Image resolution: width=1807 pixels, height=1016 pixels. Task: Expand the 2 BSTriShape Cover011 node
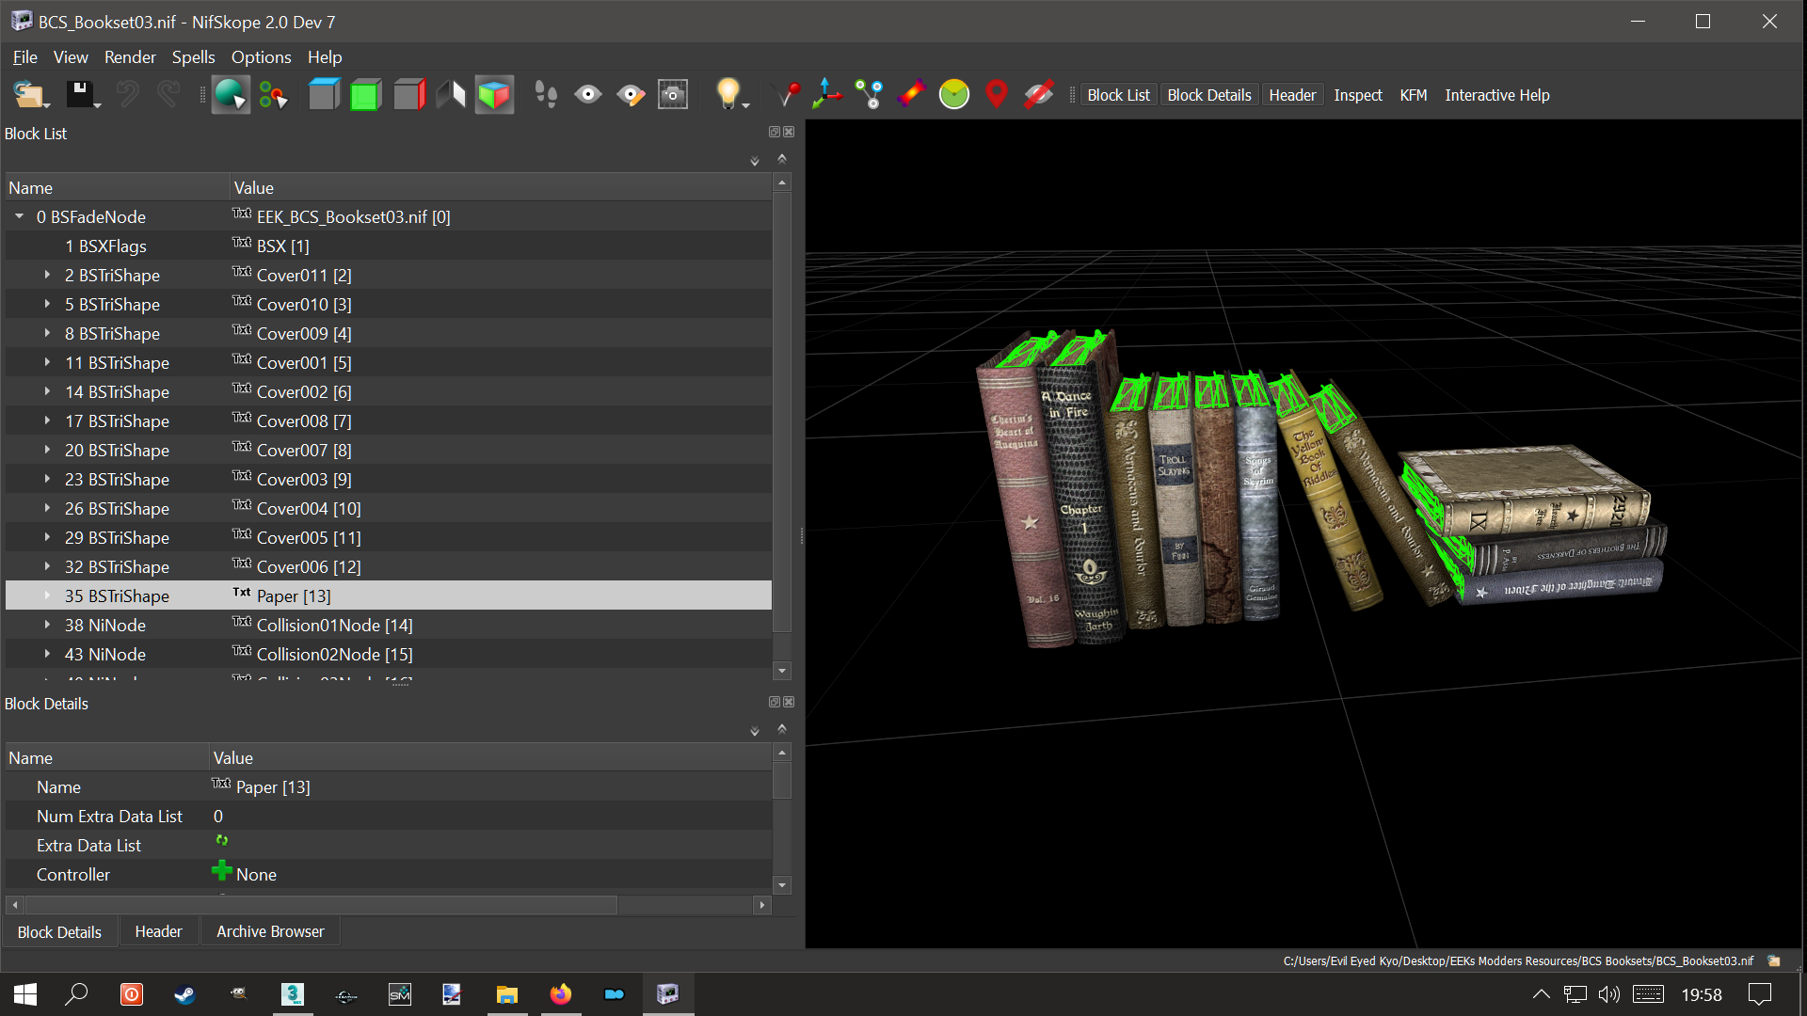(x=47, y=276)
